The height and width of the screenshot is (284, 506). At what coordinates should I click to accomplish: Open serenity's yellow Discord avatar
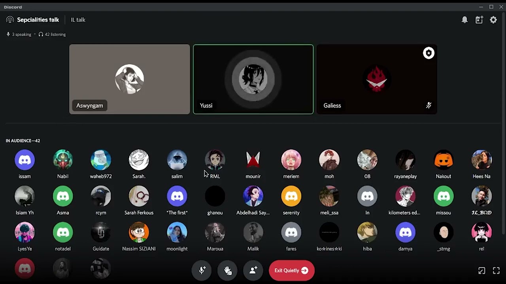click(x=291, y=196)
